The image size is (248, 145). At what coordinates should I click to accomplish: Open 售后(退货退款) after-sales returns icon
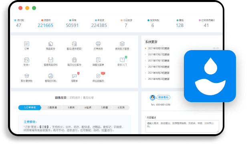tap(75, 44)
